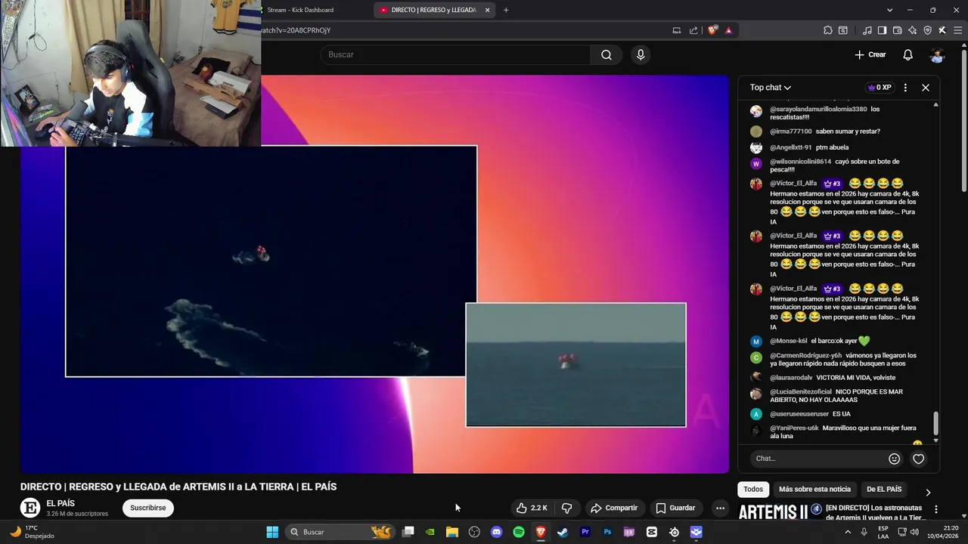Open Photoshop from the taskbar

(x=607, y=532)
